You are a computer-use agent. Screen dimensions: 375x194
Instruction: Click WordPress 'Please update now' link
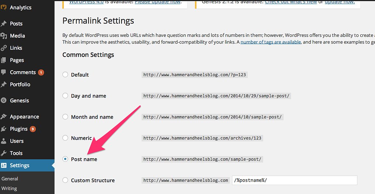158,2
